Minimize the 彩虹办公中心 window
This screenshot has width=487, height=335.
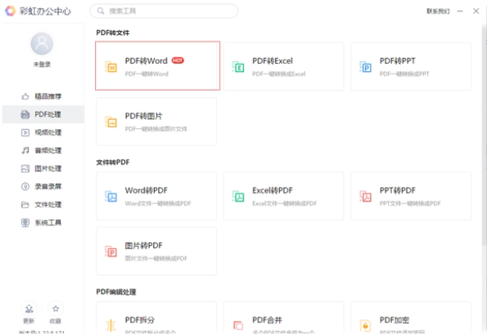click(460, 11)
